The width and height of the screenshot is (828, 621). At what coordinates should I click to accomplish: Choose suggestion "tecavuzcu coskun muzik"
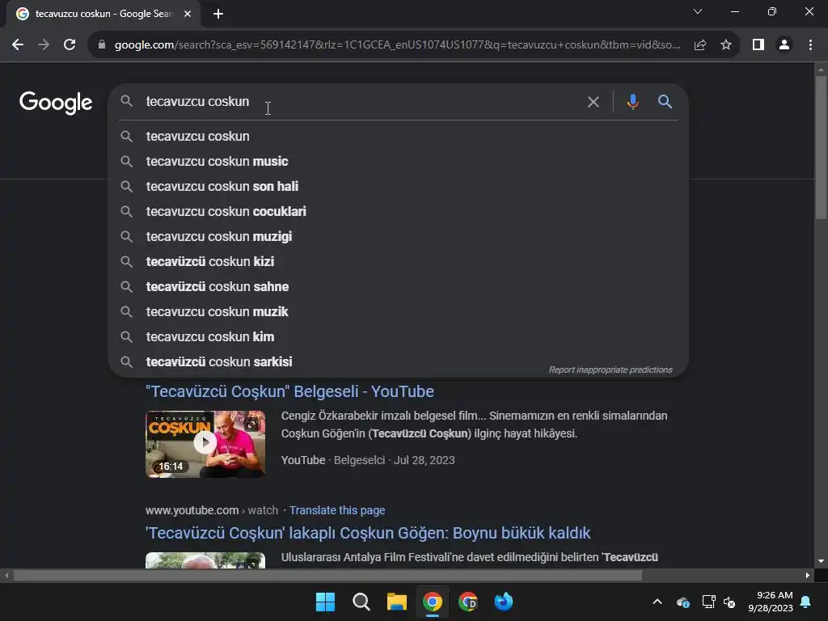pos(398,311)
